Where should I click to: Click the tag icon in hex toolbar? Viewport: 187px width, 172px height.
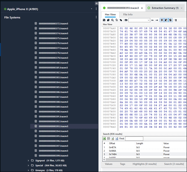tap(121, 20)
